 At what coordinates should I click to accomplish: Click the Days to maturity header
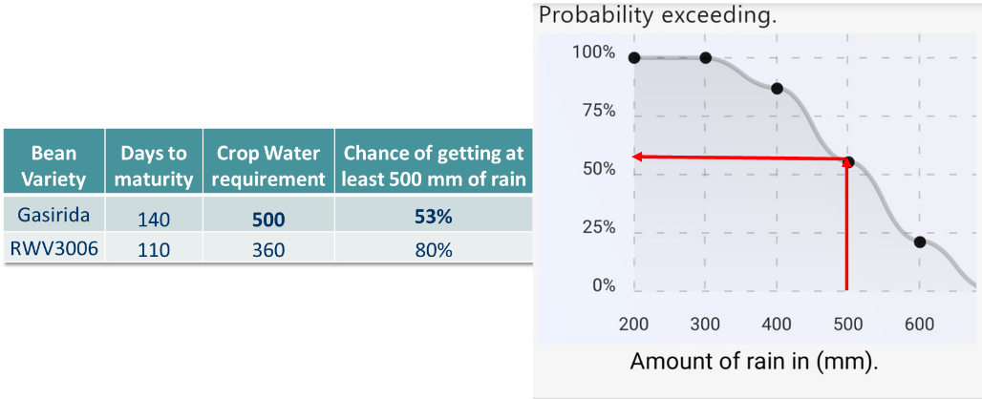coord(154,162)
